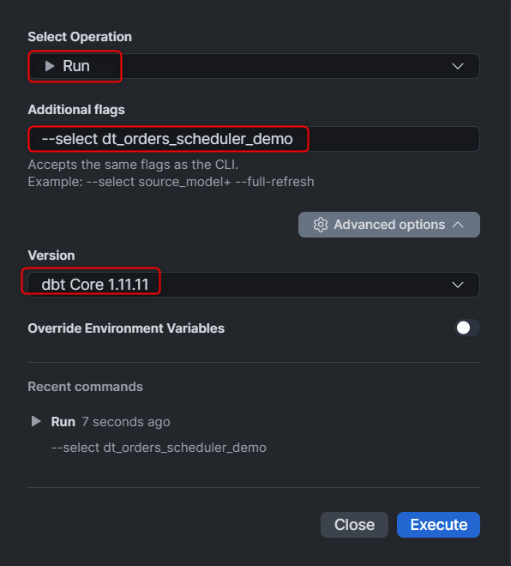Reuse recent flags --select dt_orders_scheduler_demo
511x566 pixels.
click(159, 448)
